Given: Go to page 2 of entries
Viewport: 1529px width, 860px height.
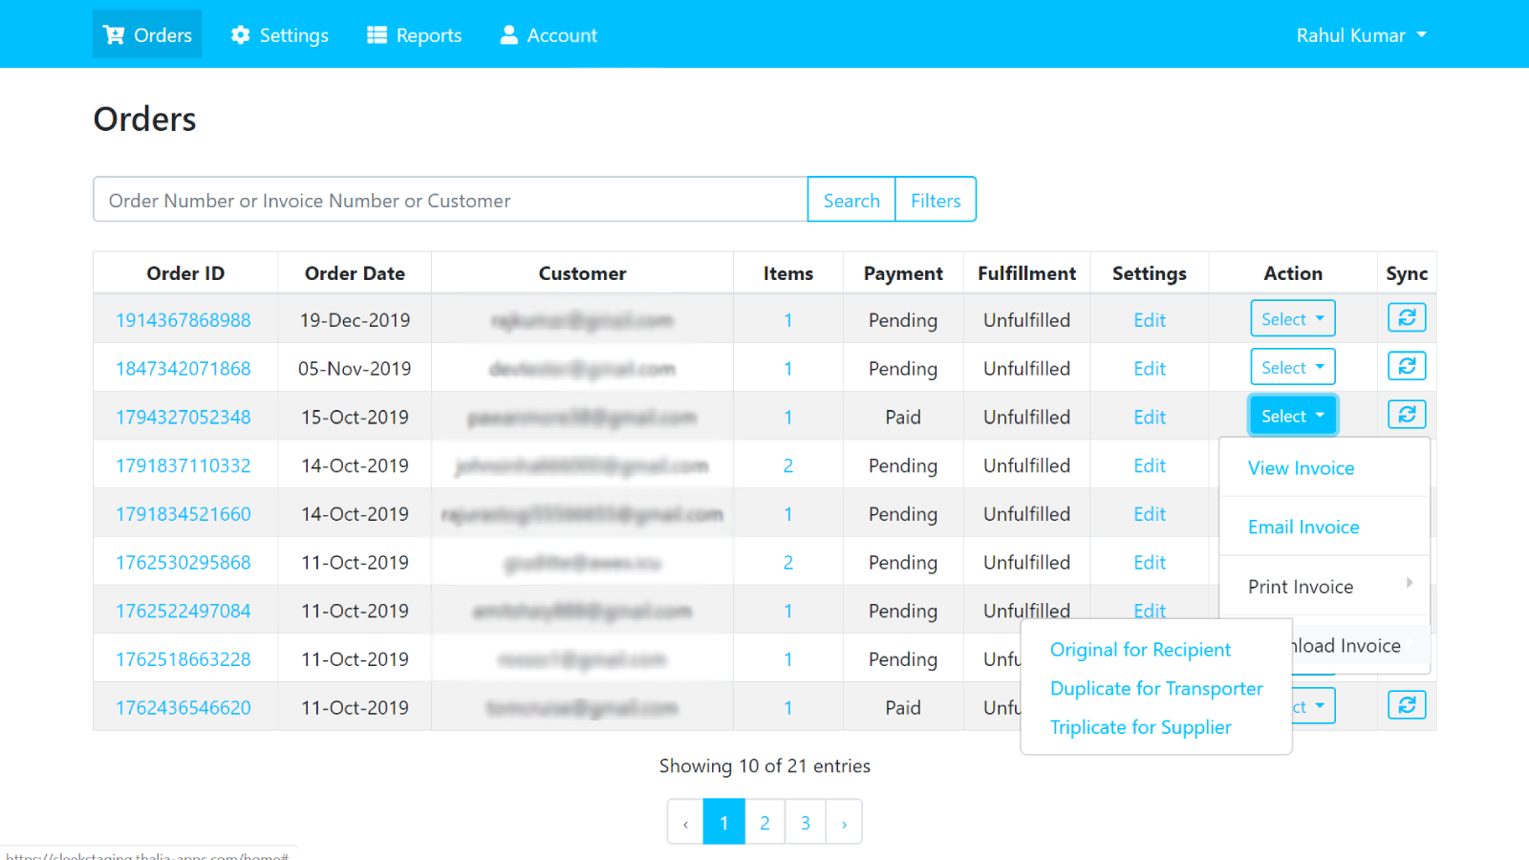Looking at the screenshot, I should point(764,823).
